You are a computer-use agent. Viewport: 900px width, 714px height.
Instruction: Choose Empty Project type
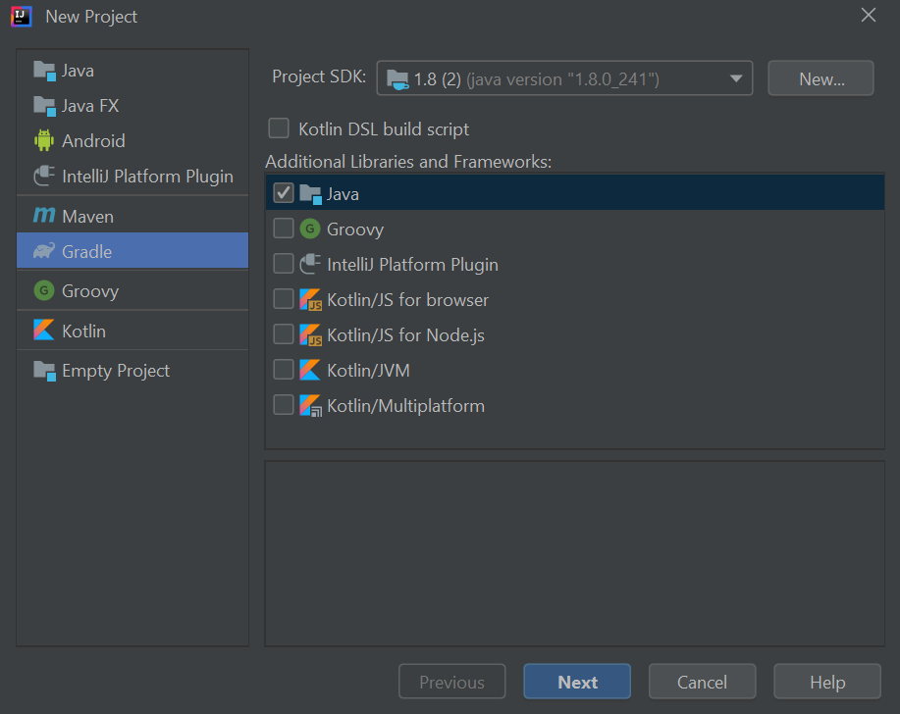pyautogui.click(x=132, y=371)
